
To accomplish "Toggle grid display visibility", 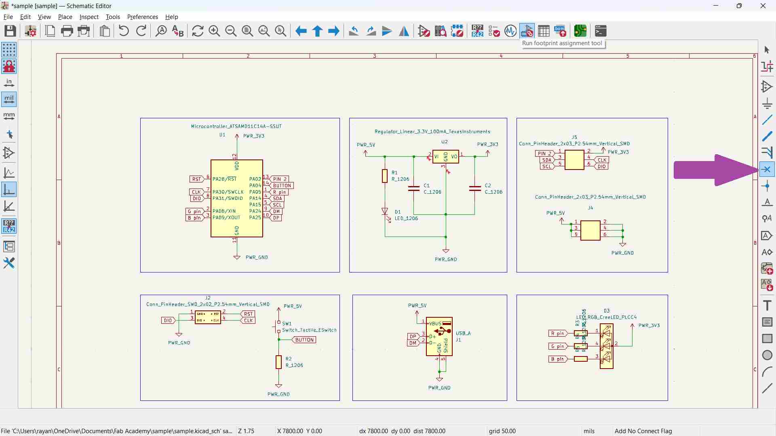I will tap(9, 50).
